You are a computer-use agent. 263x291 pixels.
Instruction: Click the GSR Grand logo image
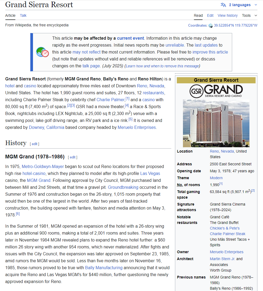point(216,91)
